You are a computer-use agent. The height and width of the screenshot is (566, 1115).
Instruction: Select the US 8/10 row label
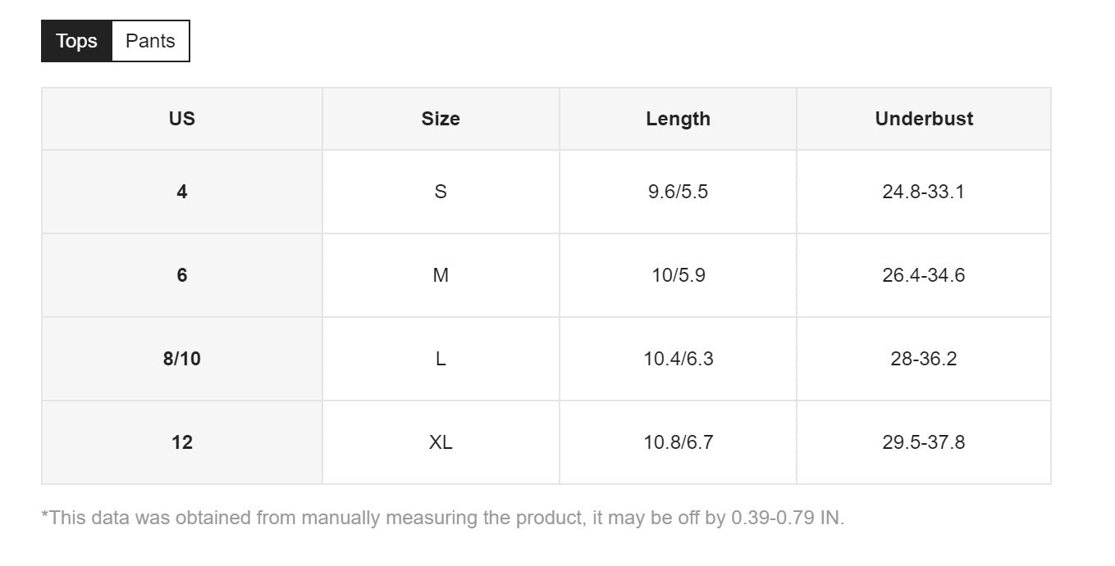181,359
